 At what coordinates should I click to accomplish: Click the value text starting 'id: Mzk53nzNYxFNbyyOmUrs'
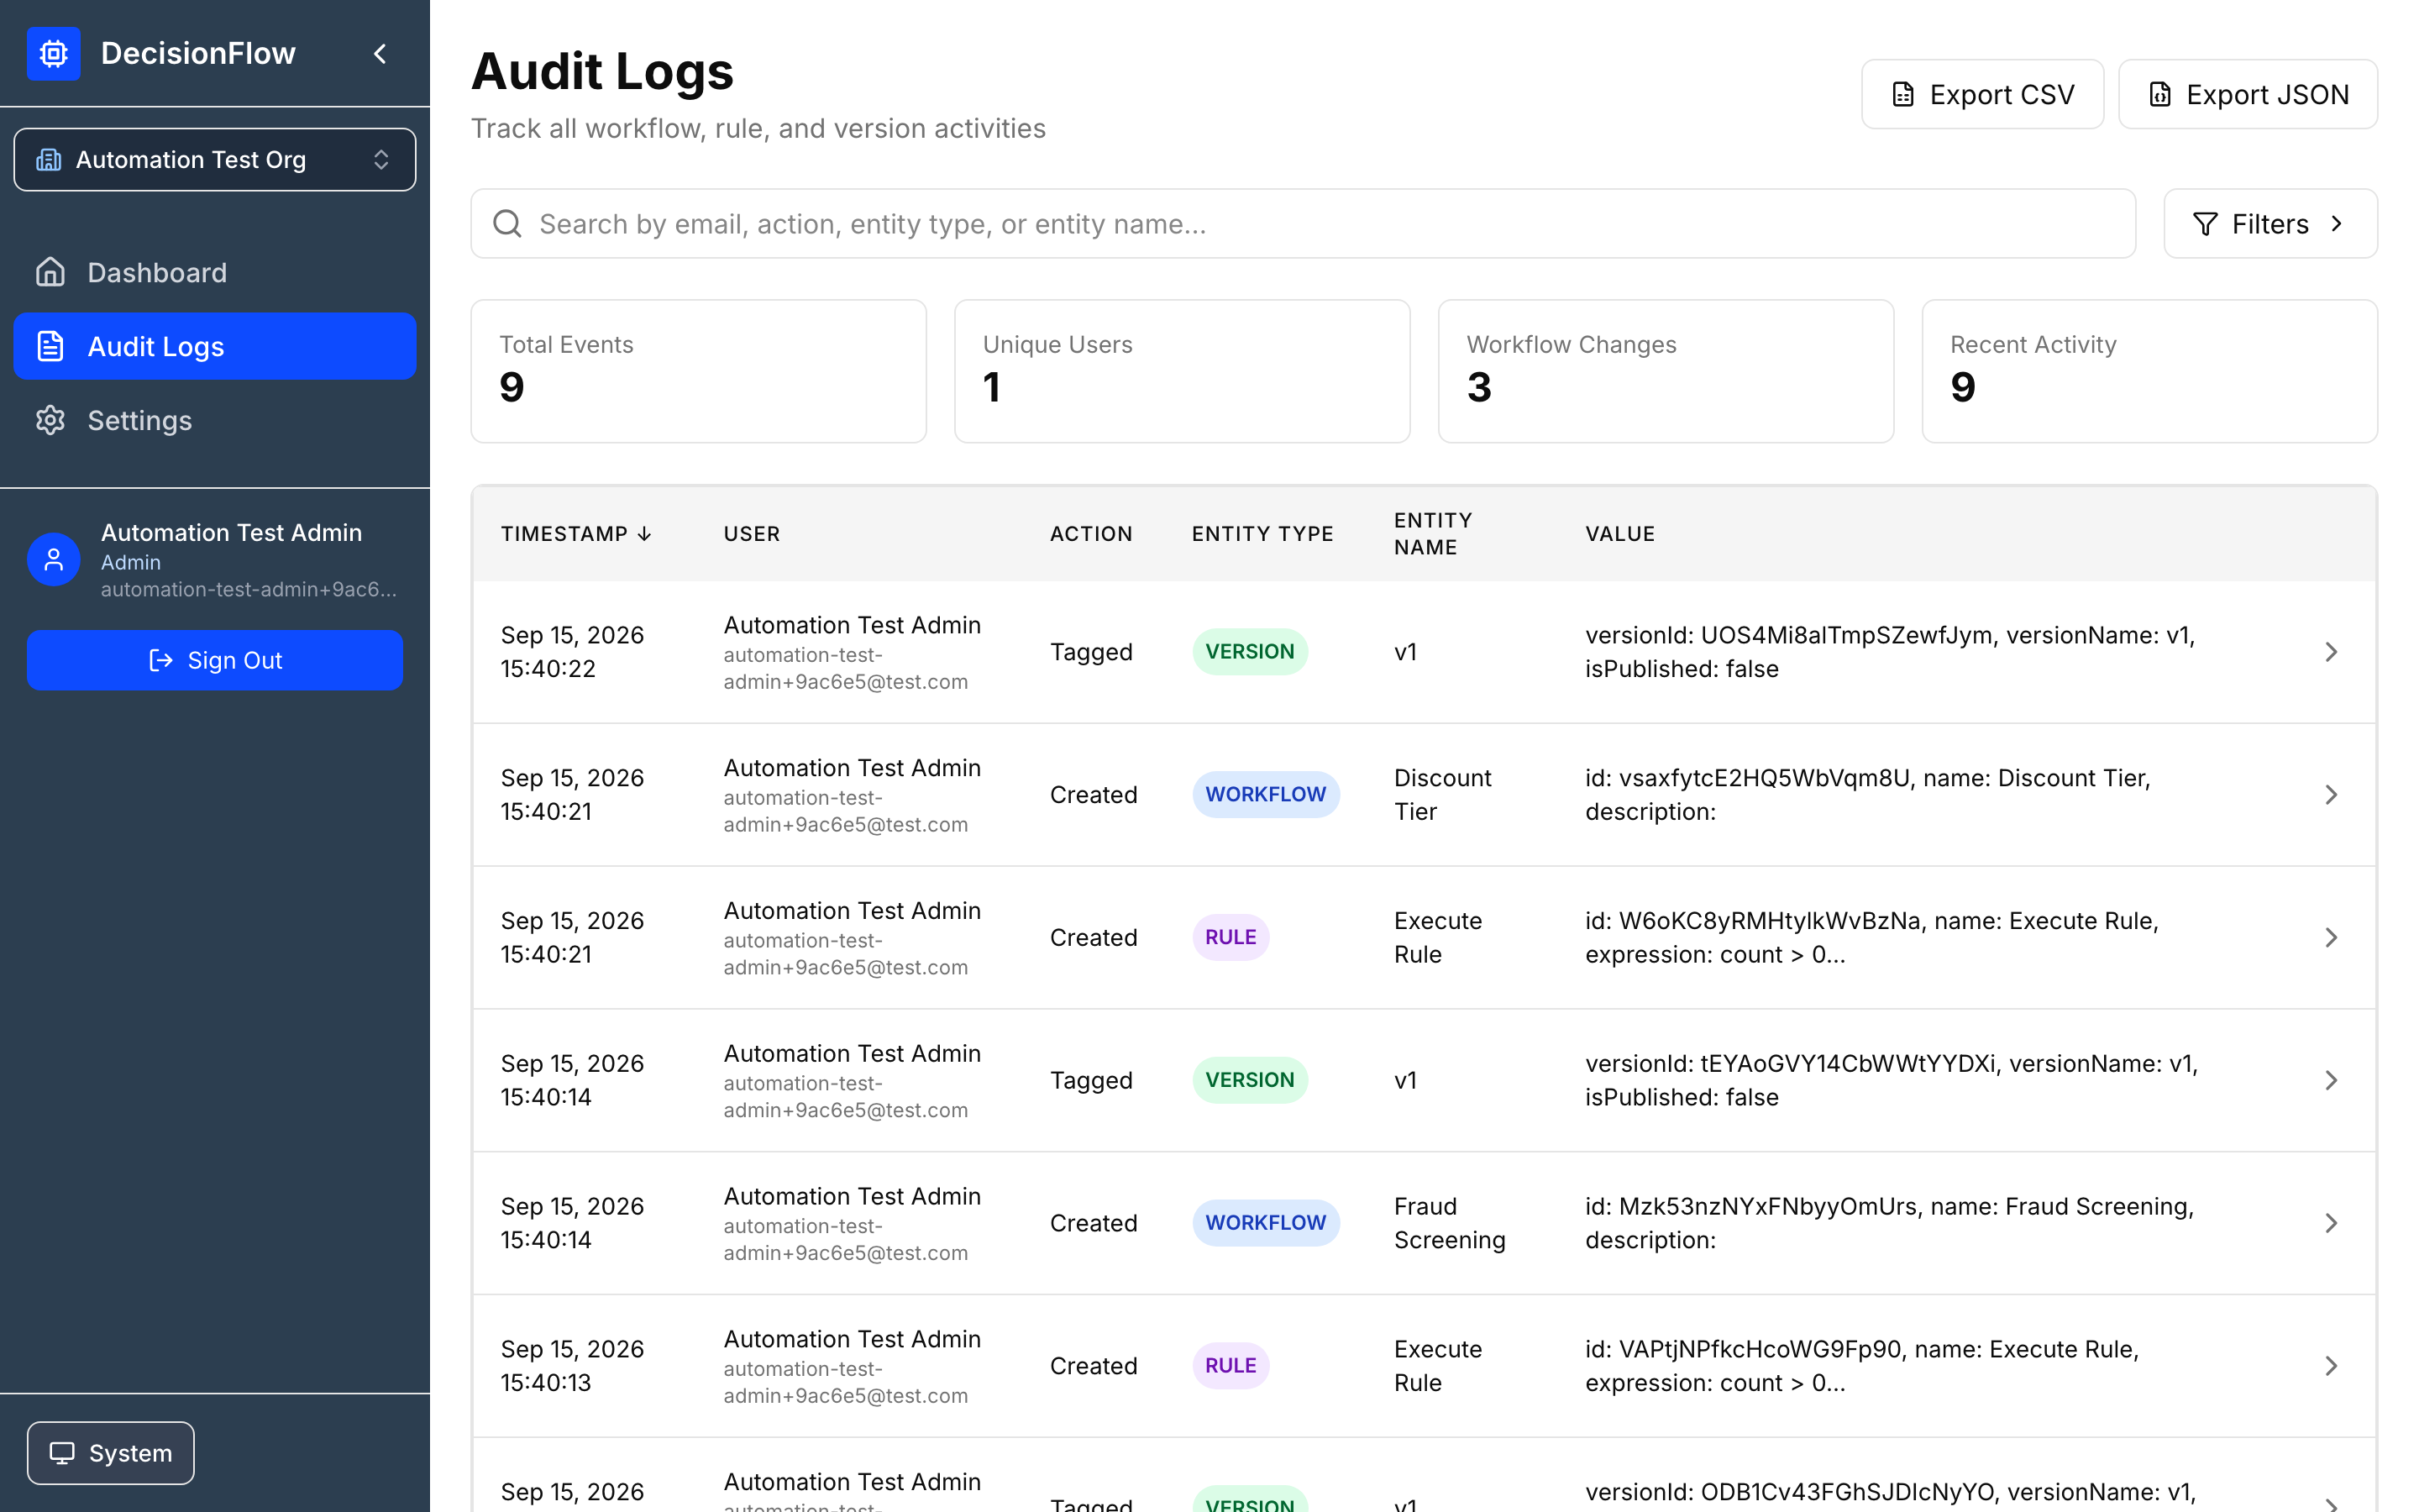click(1889, 1223)
